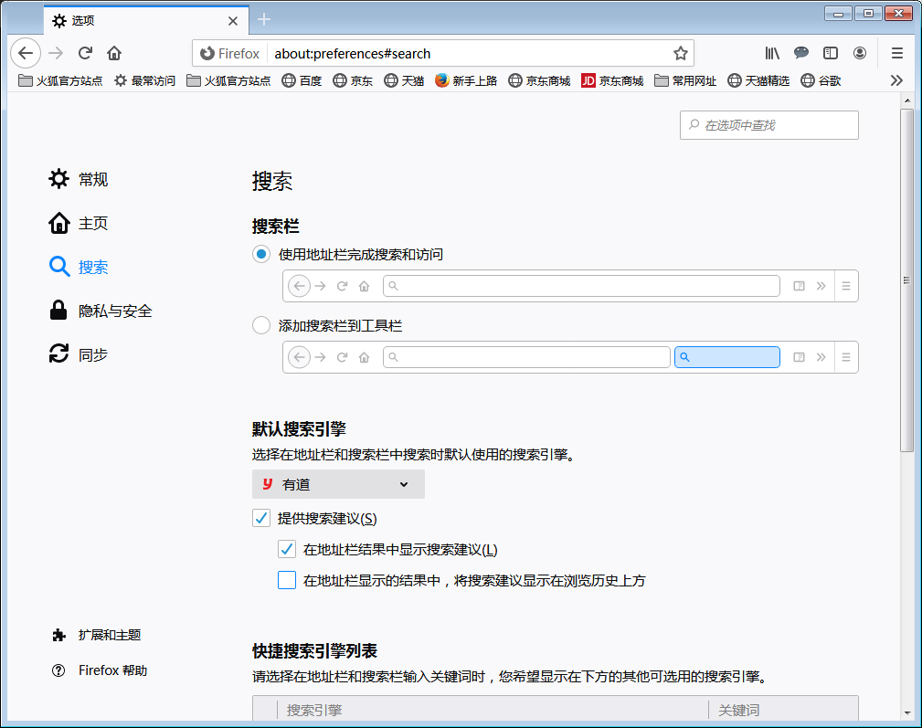
Task: Click the bookmark star in address bar
Action: tap(681, 53)
